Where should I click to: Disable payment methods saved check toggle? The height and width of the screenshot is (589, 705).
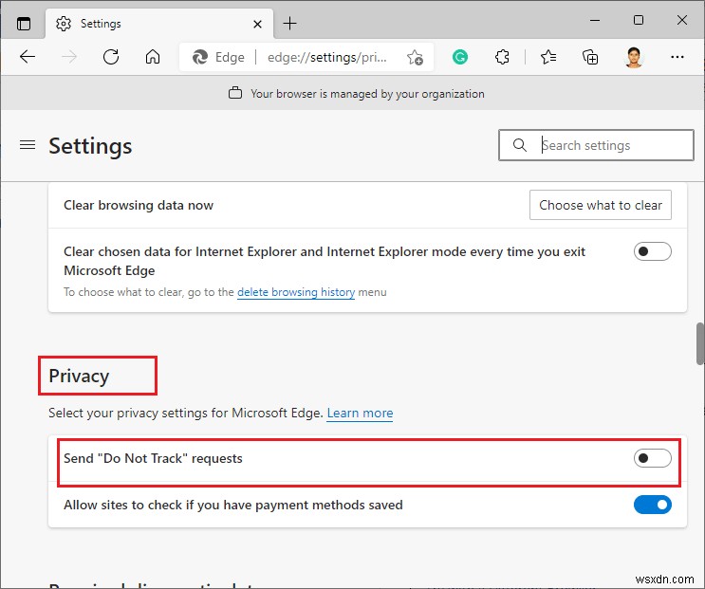click(652, 506)
